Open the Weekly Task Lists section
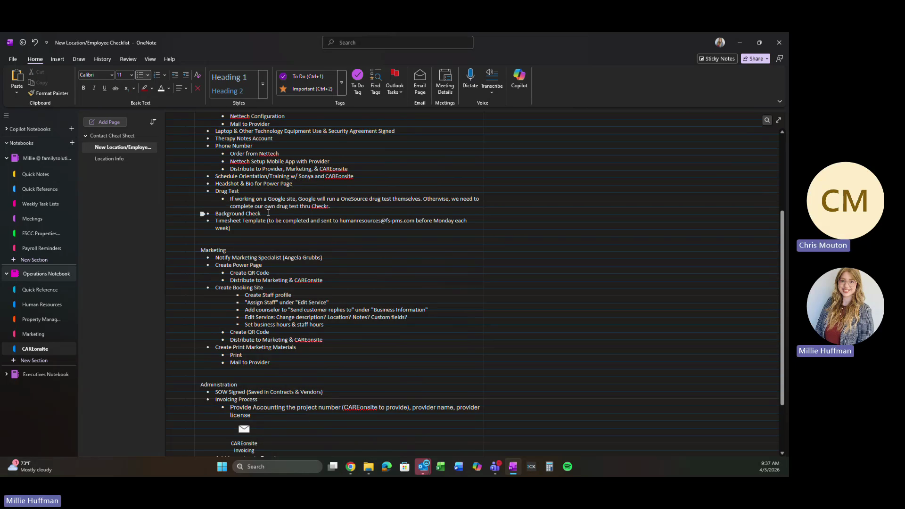This screenshot has height=509, width=905. pyautogui.click(x=40, y=204)
